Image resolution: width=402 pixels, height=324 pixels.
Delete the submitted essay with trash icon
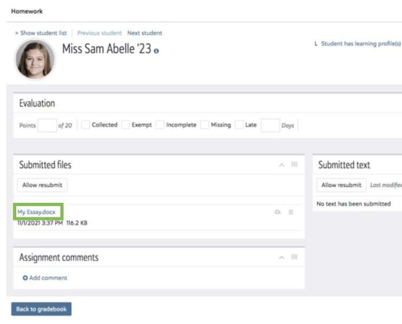point(291,212)
